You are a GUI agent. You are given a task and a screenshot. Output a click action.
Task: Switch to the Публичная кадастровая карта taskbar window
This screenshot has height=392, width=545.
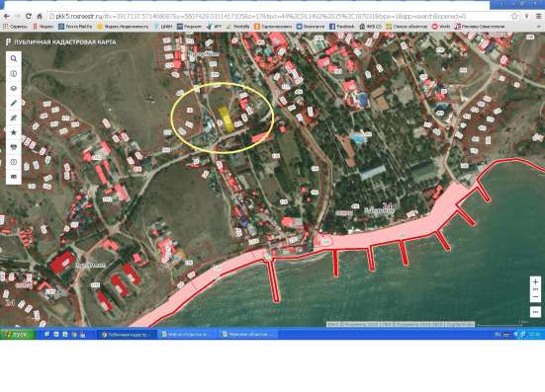pyautogui.click(x=127, y=335)
